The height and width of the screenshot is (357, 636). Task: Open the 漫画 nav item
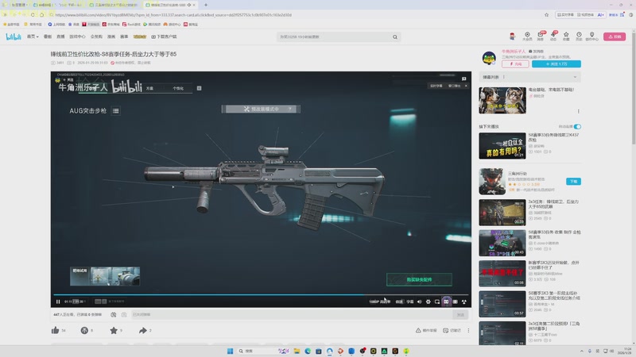pos(111,36)
